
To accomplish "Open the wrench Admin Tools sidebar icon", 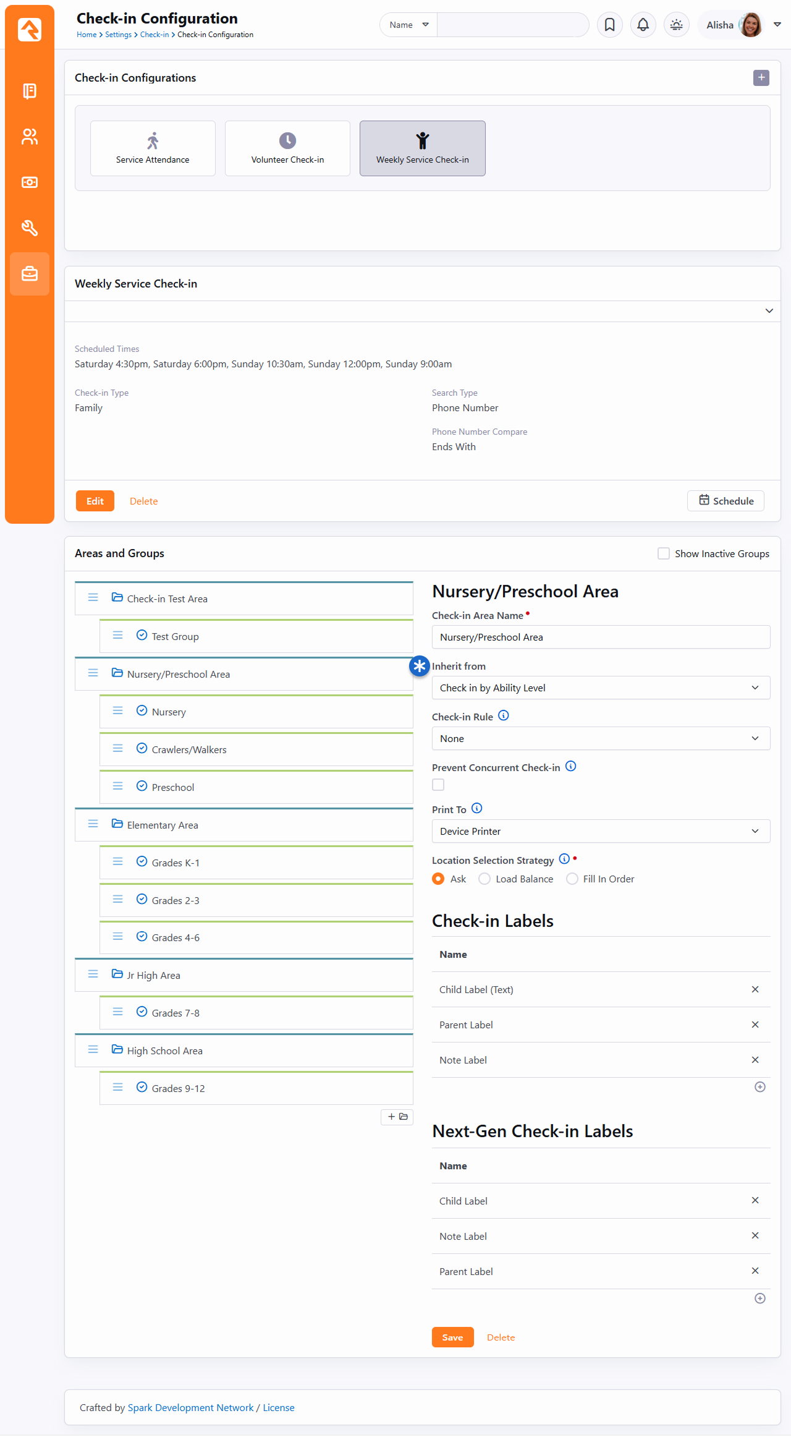I will [30, 228].
